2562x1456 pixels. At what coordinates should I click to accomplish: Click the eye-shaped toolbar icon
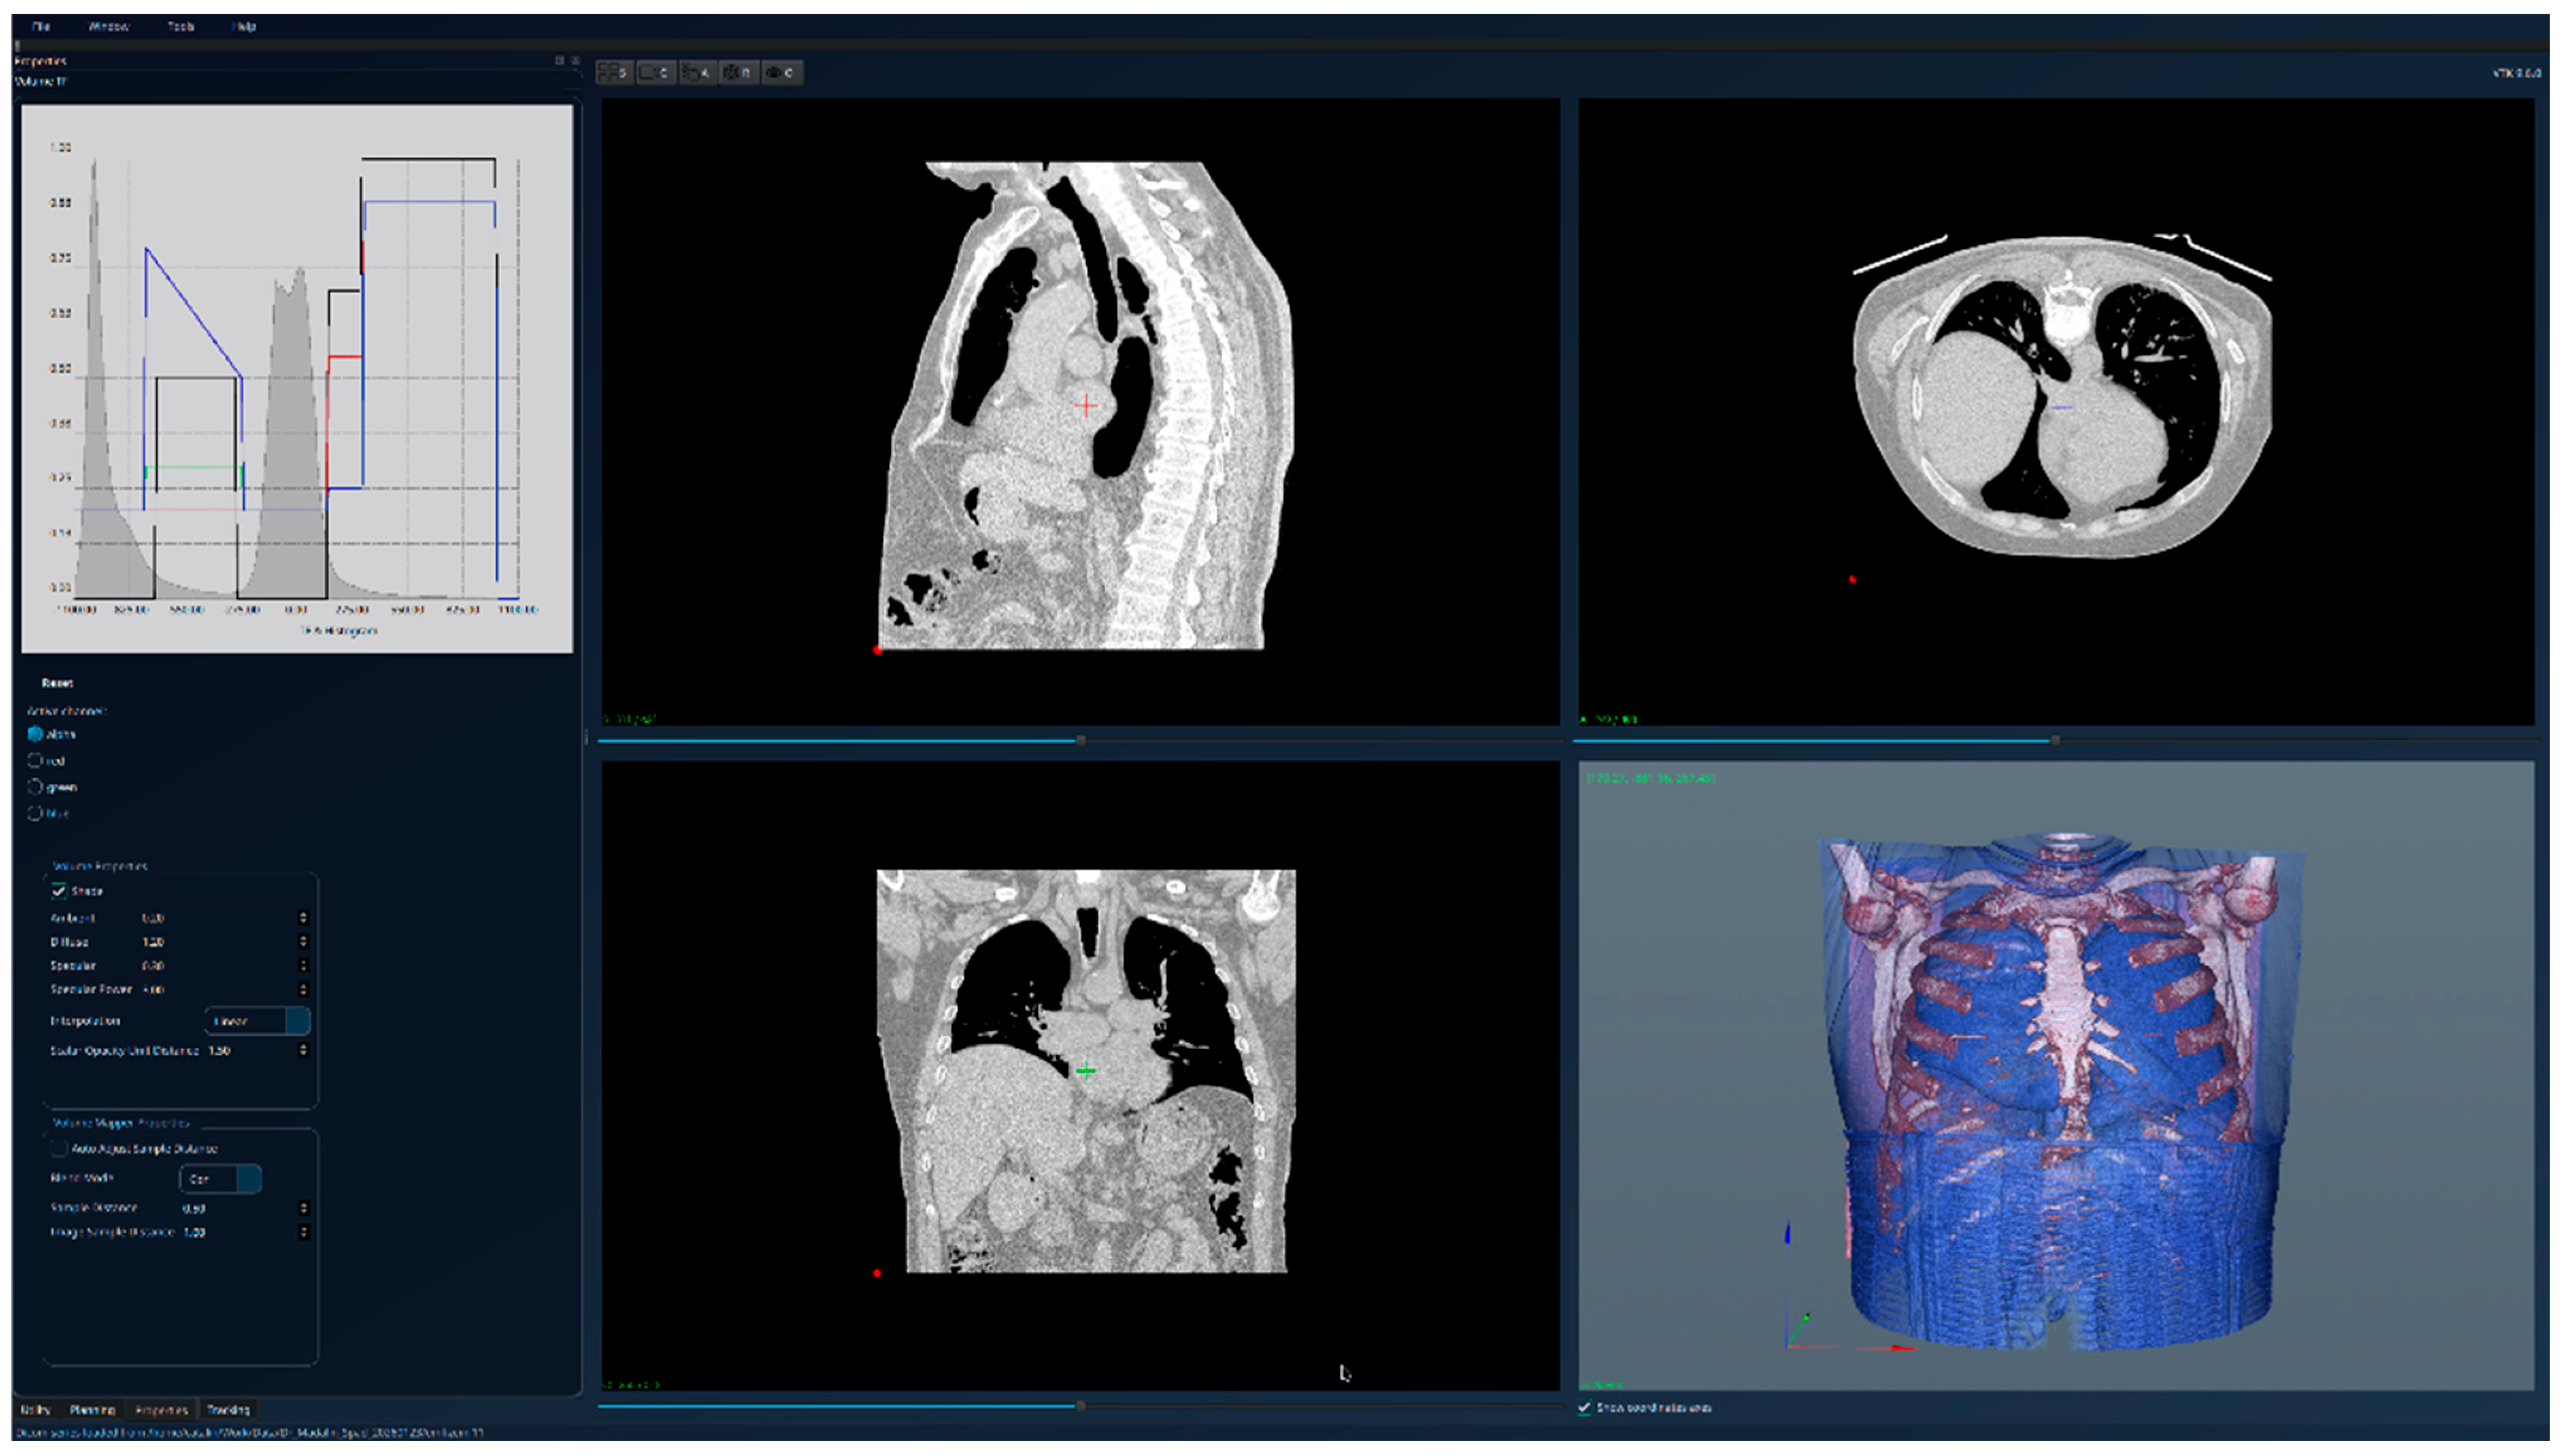click(781, 73)
